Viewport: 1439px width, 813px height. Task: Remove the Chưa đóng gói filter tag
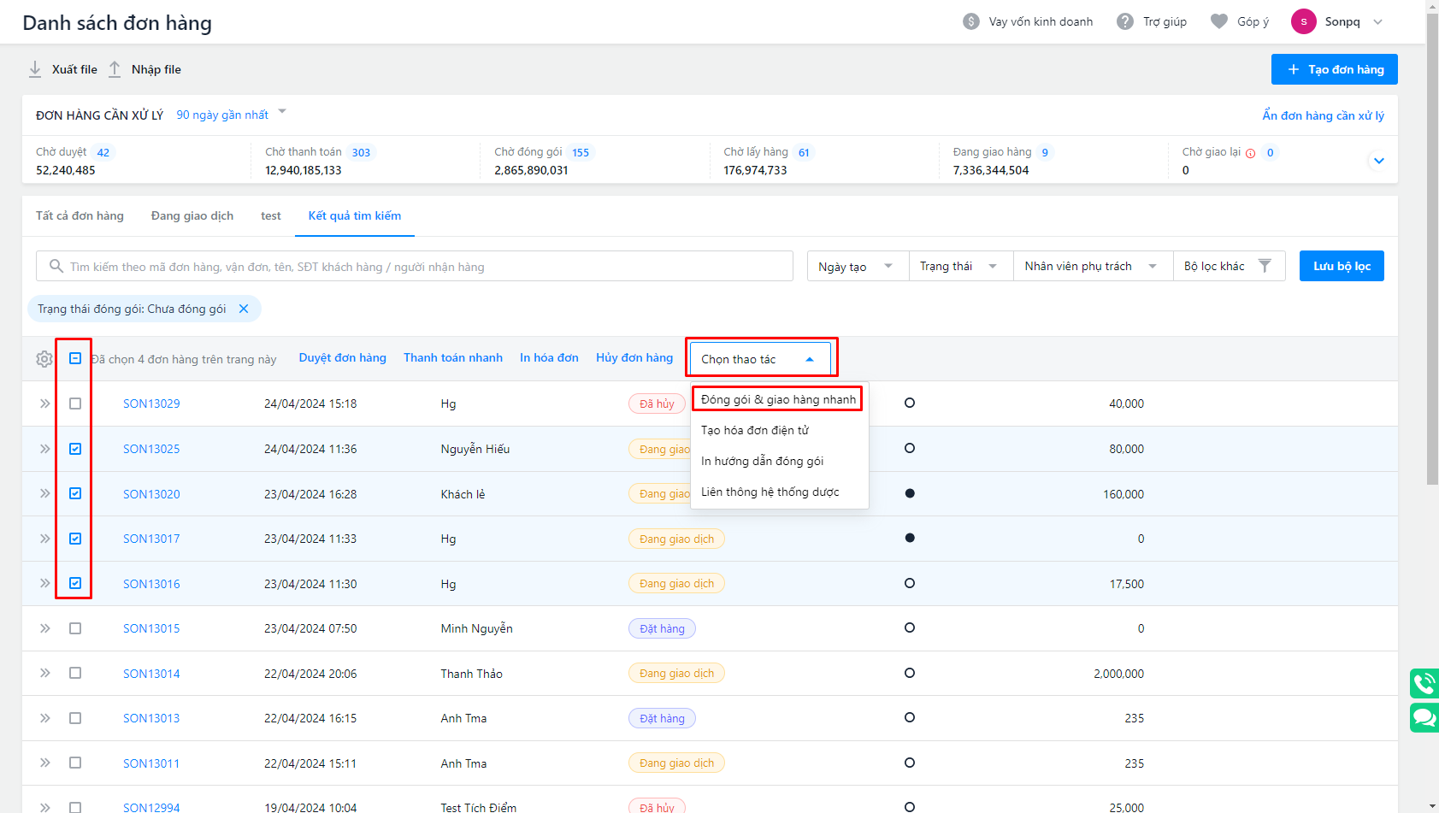[244, 309]
